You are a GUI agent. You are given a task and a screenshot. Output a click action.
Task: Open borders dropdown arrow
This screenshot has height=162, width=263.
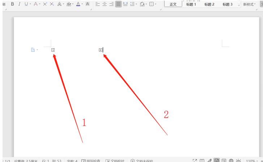(x=156, y=4)
